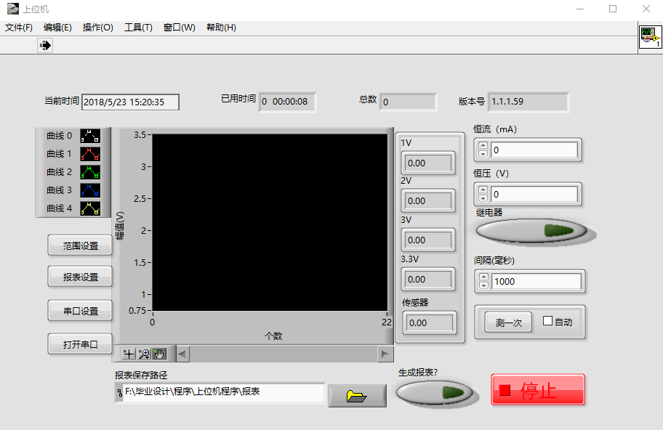Image resolution: width=663 pixels, height=430 pixels.
Task: Click the 3V value indicator
Action: (x=428, y=240)
